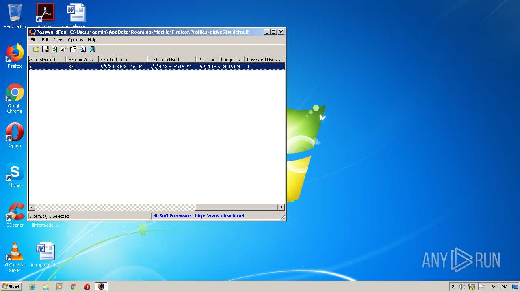Open the Recycle Bin desktop icon

click(15, 16)
